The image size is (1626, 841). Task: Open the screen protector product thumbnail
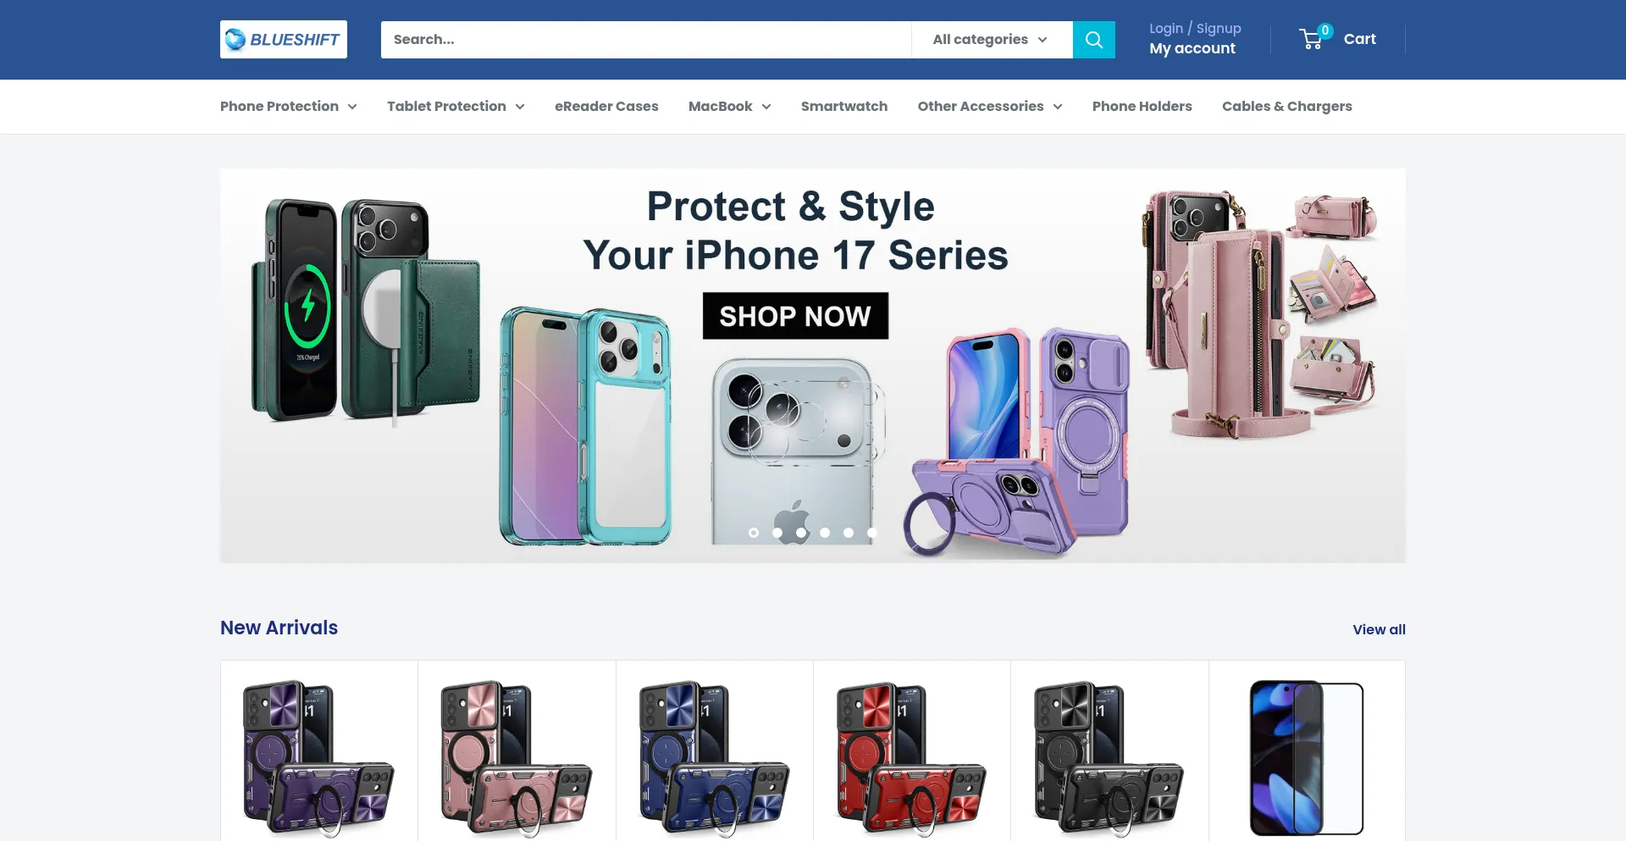pyautogui.click(x=1307, y=757)
